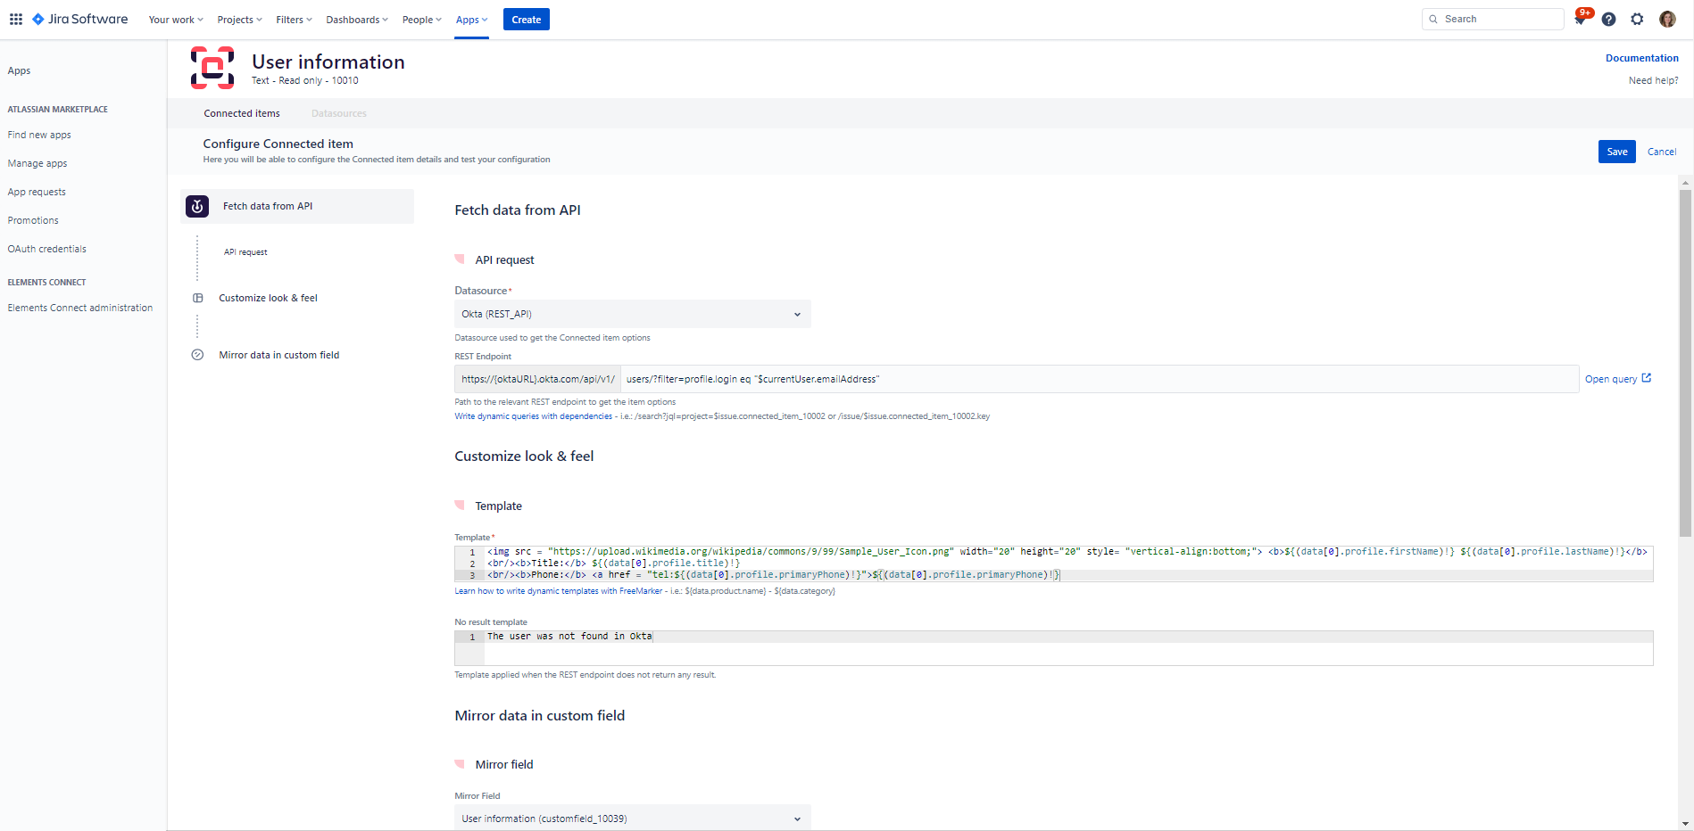The image size is (1694, 831).
Task: Save the Connected item configuration
Action: [x=1616, y=152]
